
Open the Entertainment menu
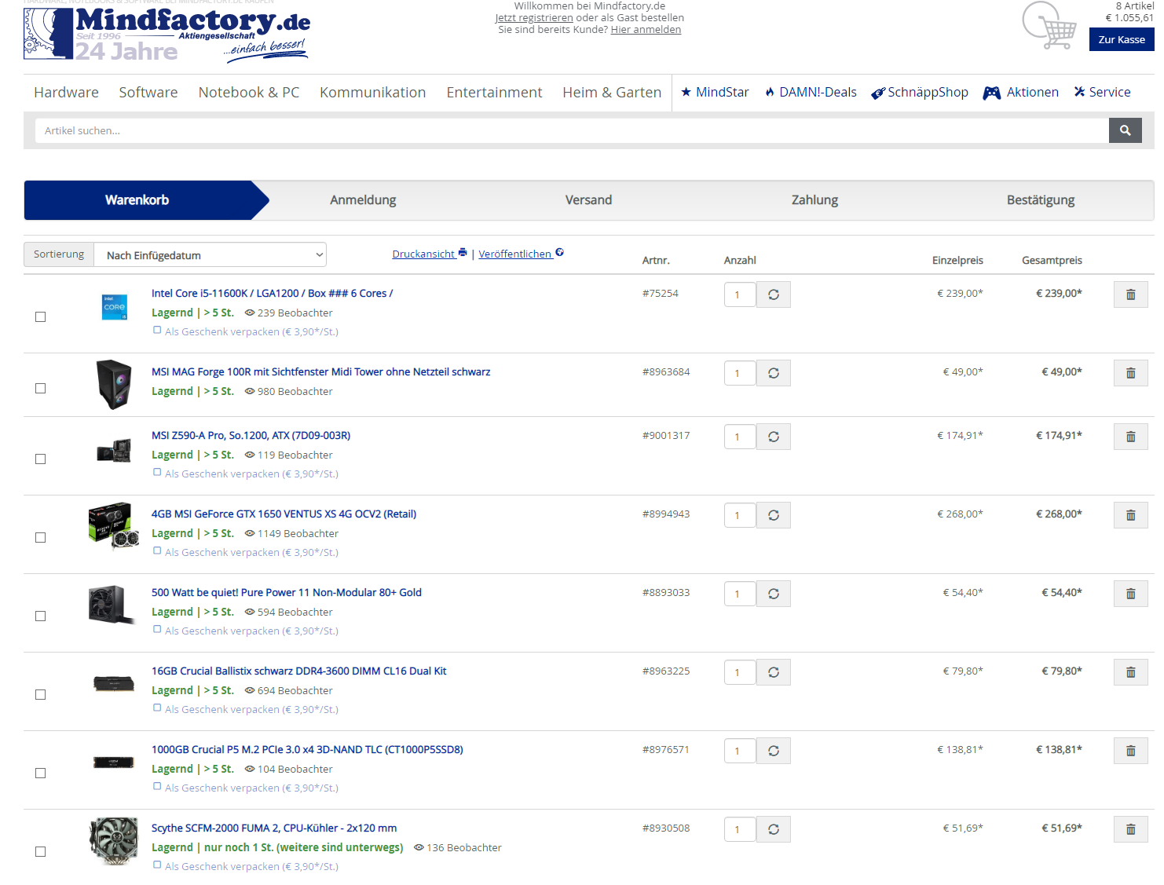[494, 92]
